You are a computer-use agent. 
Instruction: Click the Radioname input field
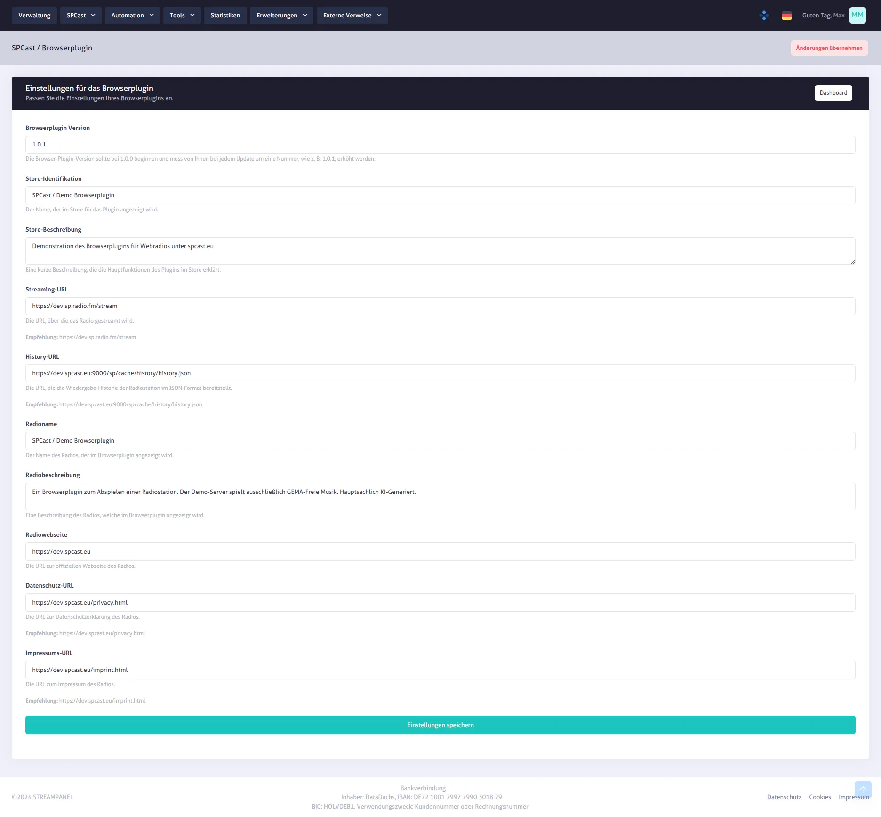pos(440,441)
